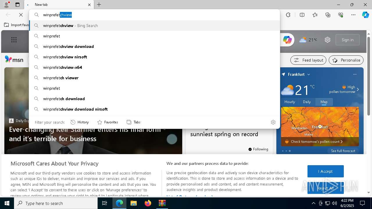Open the apps grid launcher icon
Viewport: 372px width, 209px height.
[x=14, y=40]
